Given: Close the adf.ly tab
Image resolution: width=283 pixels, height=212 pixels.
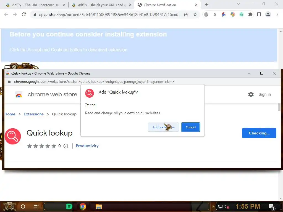Looking at the screenshot, I should pos(130,5).
